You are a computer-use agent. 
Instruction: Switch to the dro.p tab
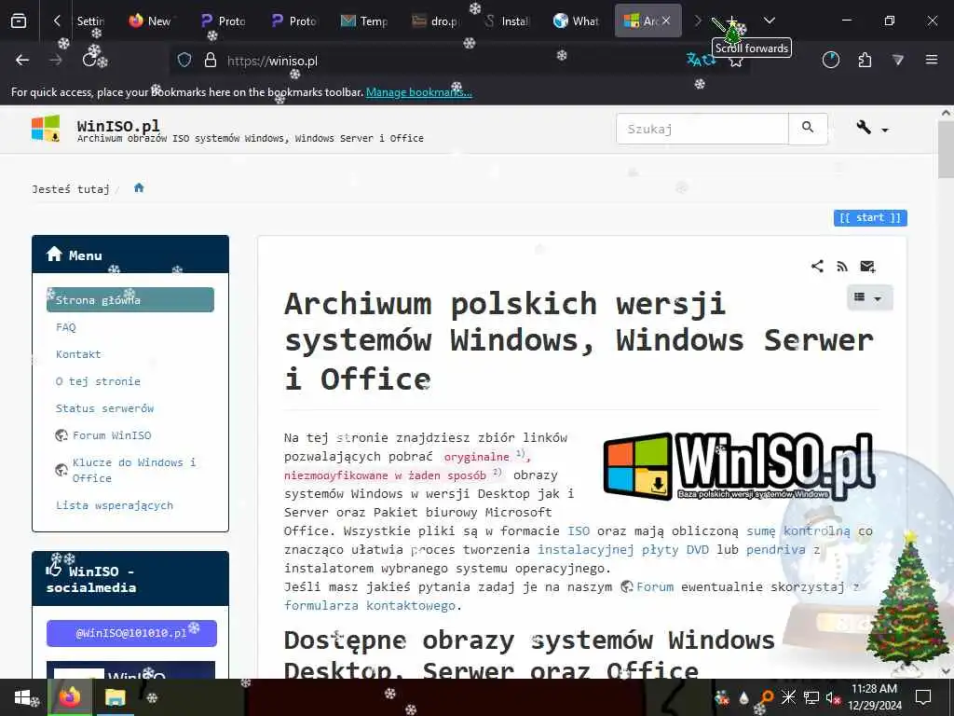tap(436, 21)
